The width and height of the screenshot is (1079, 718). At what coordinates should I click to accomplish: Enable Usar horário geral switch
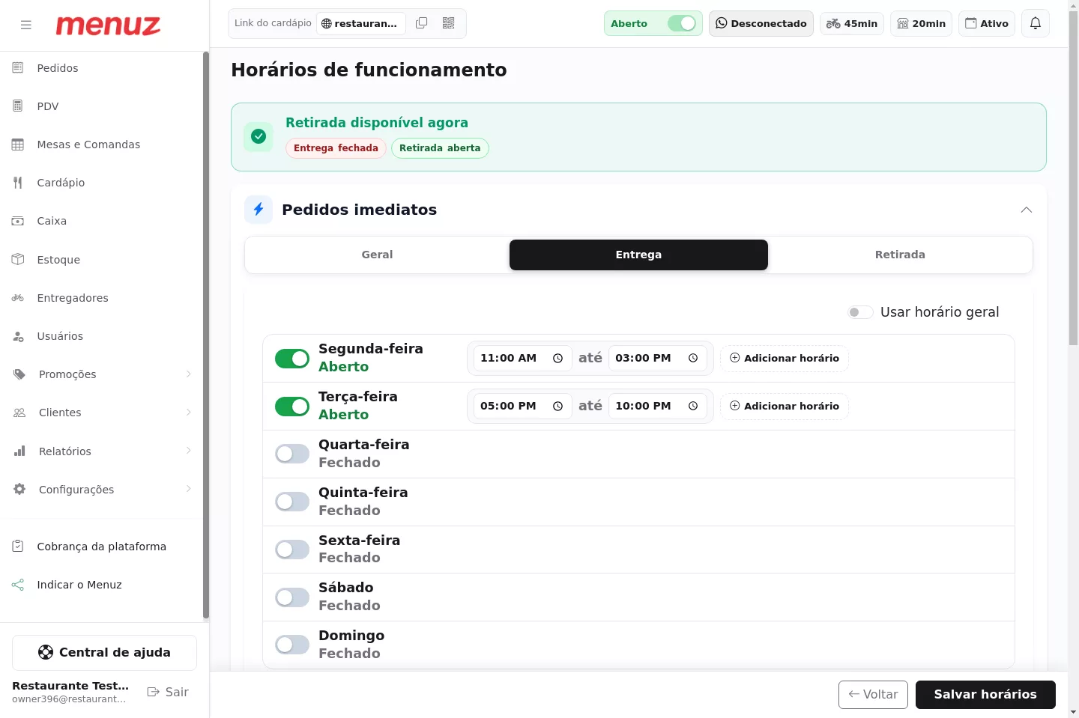(860, 312)
